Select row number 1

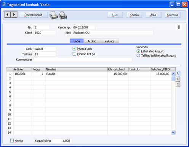pyautogui.click(x=10, y=74)
